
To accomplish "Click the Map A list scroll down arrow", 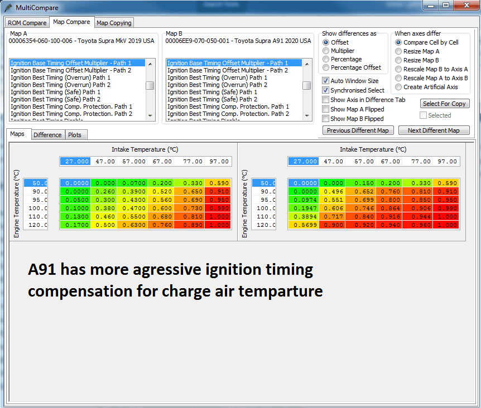I will (150, 116).
